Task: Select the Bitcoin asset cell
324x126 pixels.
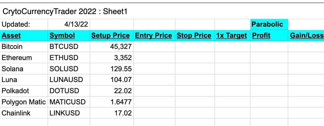Action: pyautogui.click(x=24, y=47)
